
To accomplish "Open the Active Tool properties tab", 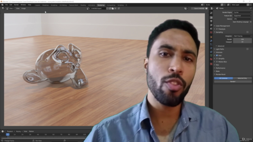I will pyautogui.click(x=211, y=13).
